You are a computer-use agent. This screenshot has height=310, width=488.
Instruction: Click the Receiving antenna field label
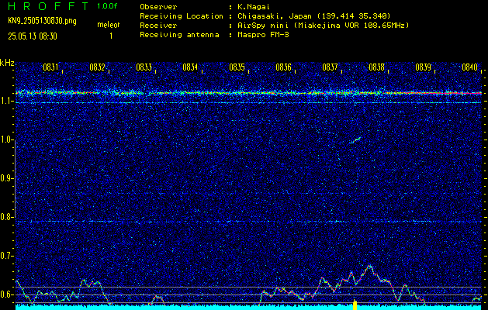[x=179, y=35]
